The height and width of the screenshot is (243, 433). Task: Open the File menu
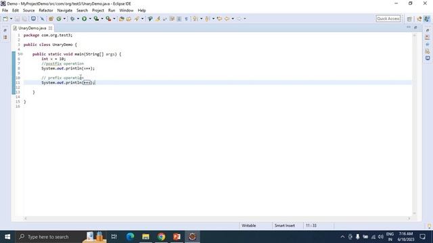5,11
